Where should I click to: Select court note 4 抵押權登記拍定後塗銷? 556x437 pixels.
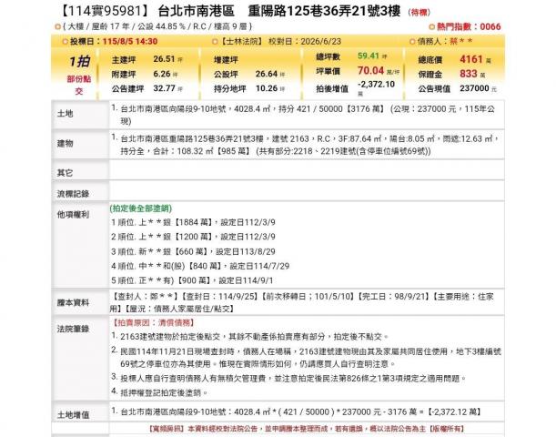[x=159, y=392]
